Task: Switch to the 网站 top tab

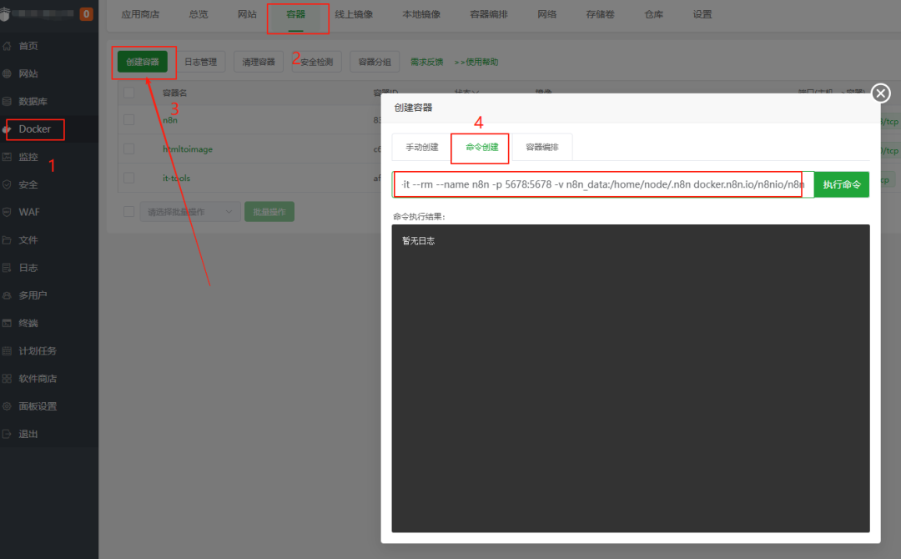Action: 247,14
